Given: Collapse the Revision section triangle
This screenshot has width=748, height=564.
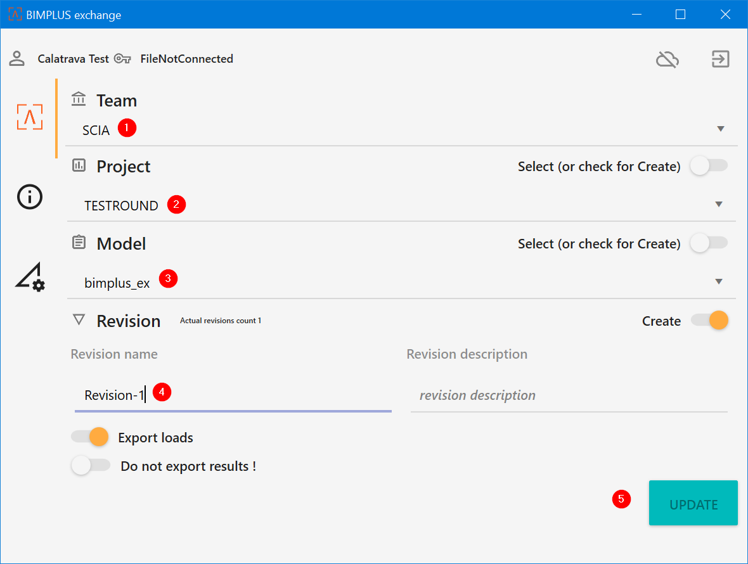Looking at the screenshot, I should (79, 320).
